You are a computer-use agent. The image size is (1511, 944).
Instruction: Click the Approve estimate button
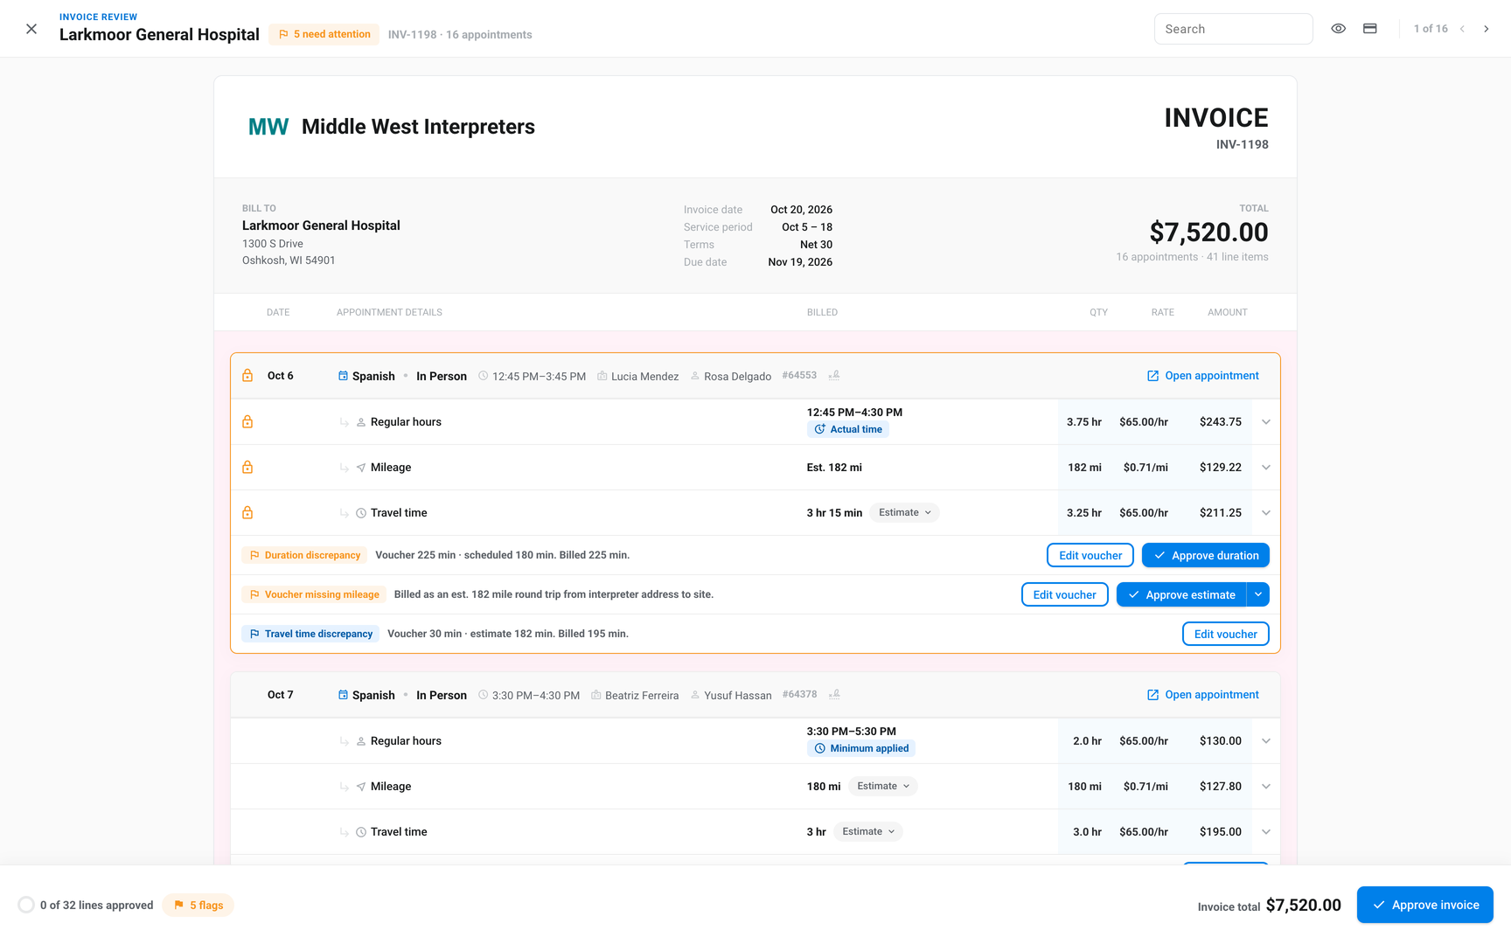pos(1182,594)
